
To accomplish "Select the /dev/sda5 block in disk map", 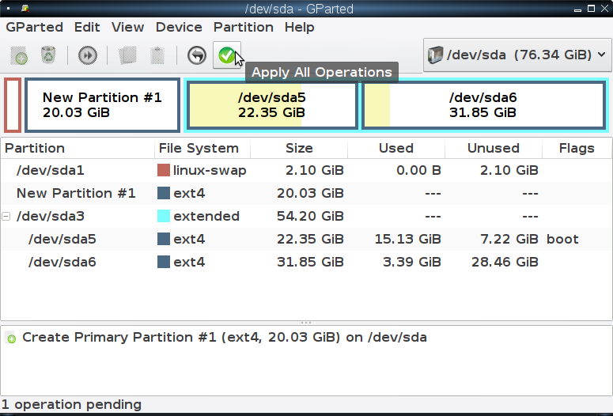I will pos(272,105).
